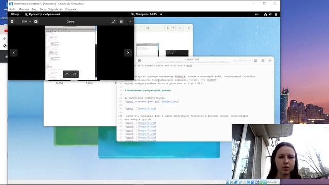Open the VirtualBox Вид menu
The height and width of the screenshot is (185, 329).
[34, 9]
